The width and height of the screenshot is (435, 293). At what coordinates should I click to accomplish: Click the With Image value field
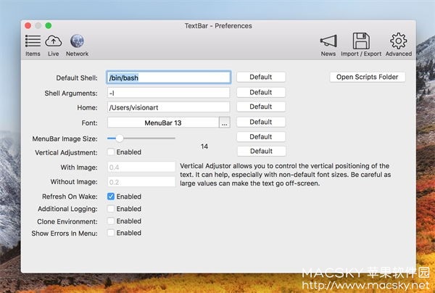(x=141, y=167)
